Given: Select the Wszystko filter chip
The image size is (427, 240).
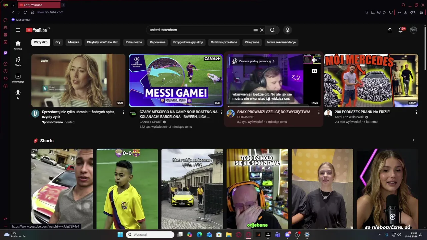Looking at the screenshot, I should tap(41, 42).
